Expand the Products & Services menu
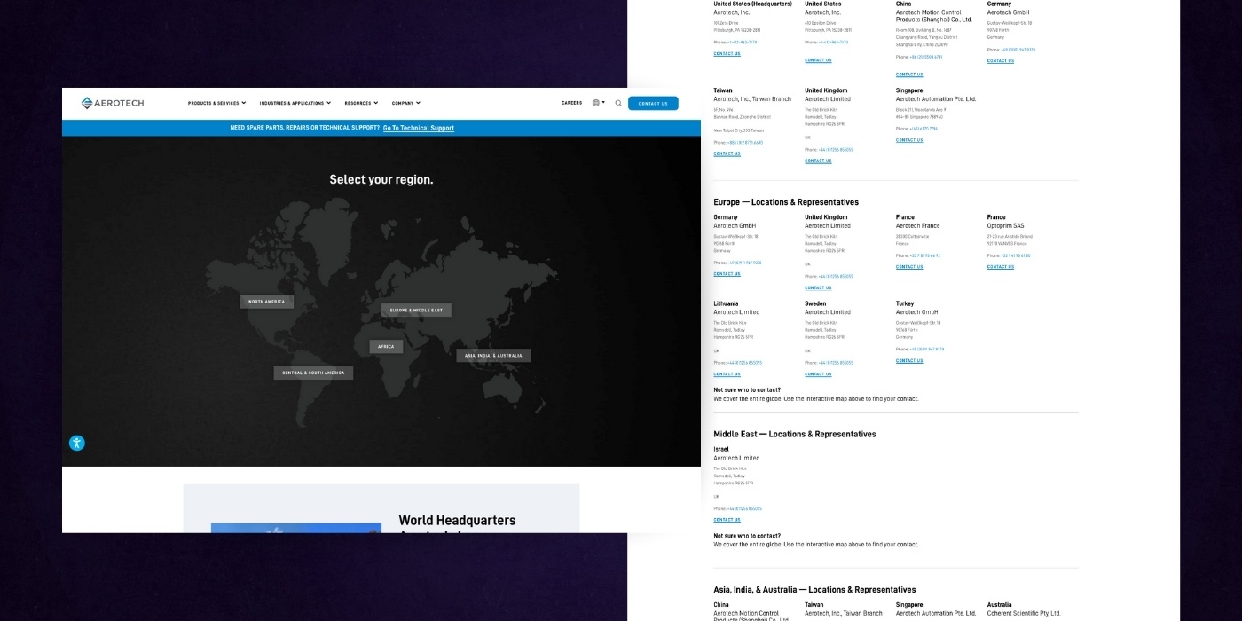Viewport: 1242px width, 621px height. [216, 103]
